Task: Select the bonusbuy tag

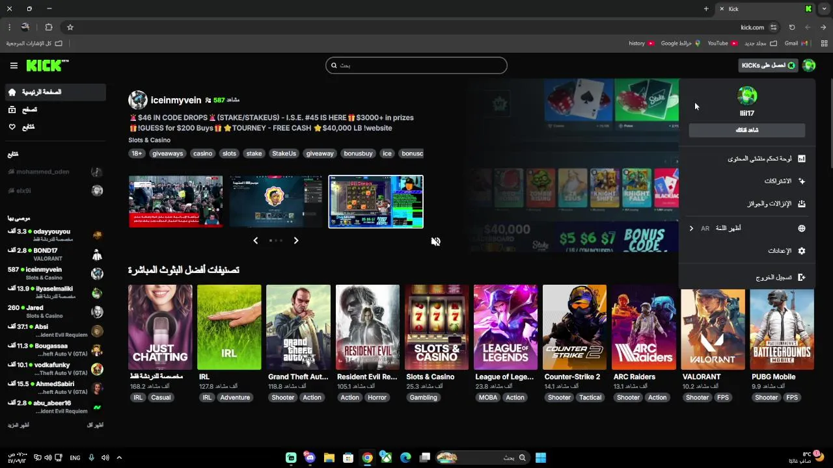Action: (358, 153)
